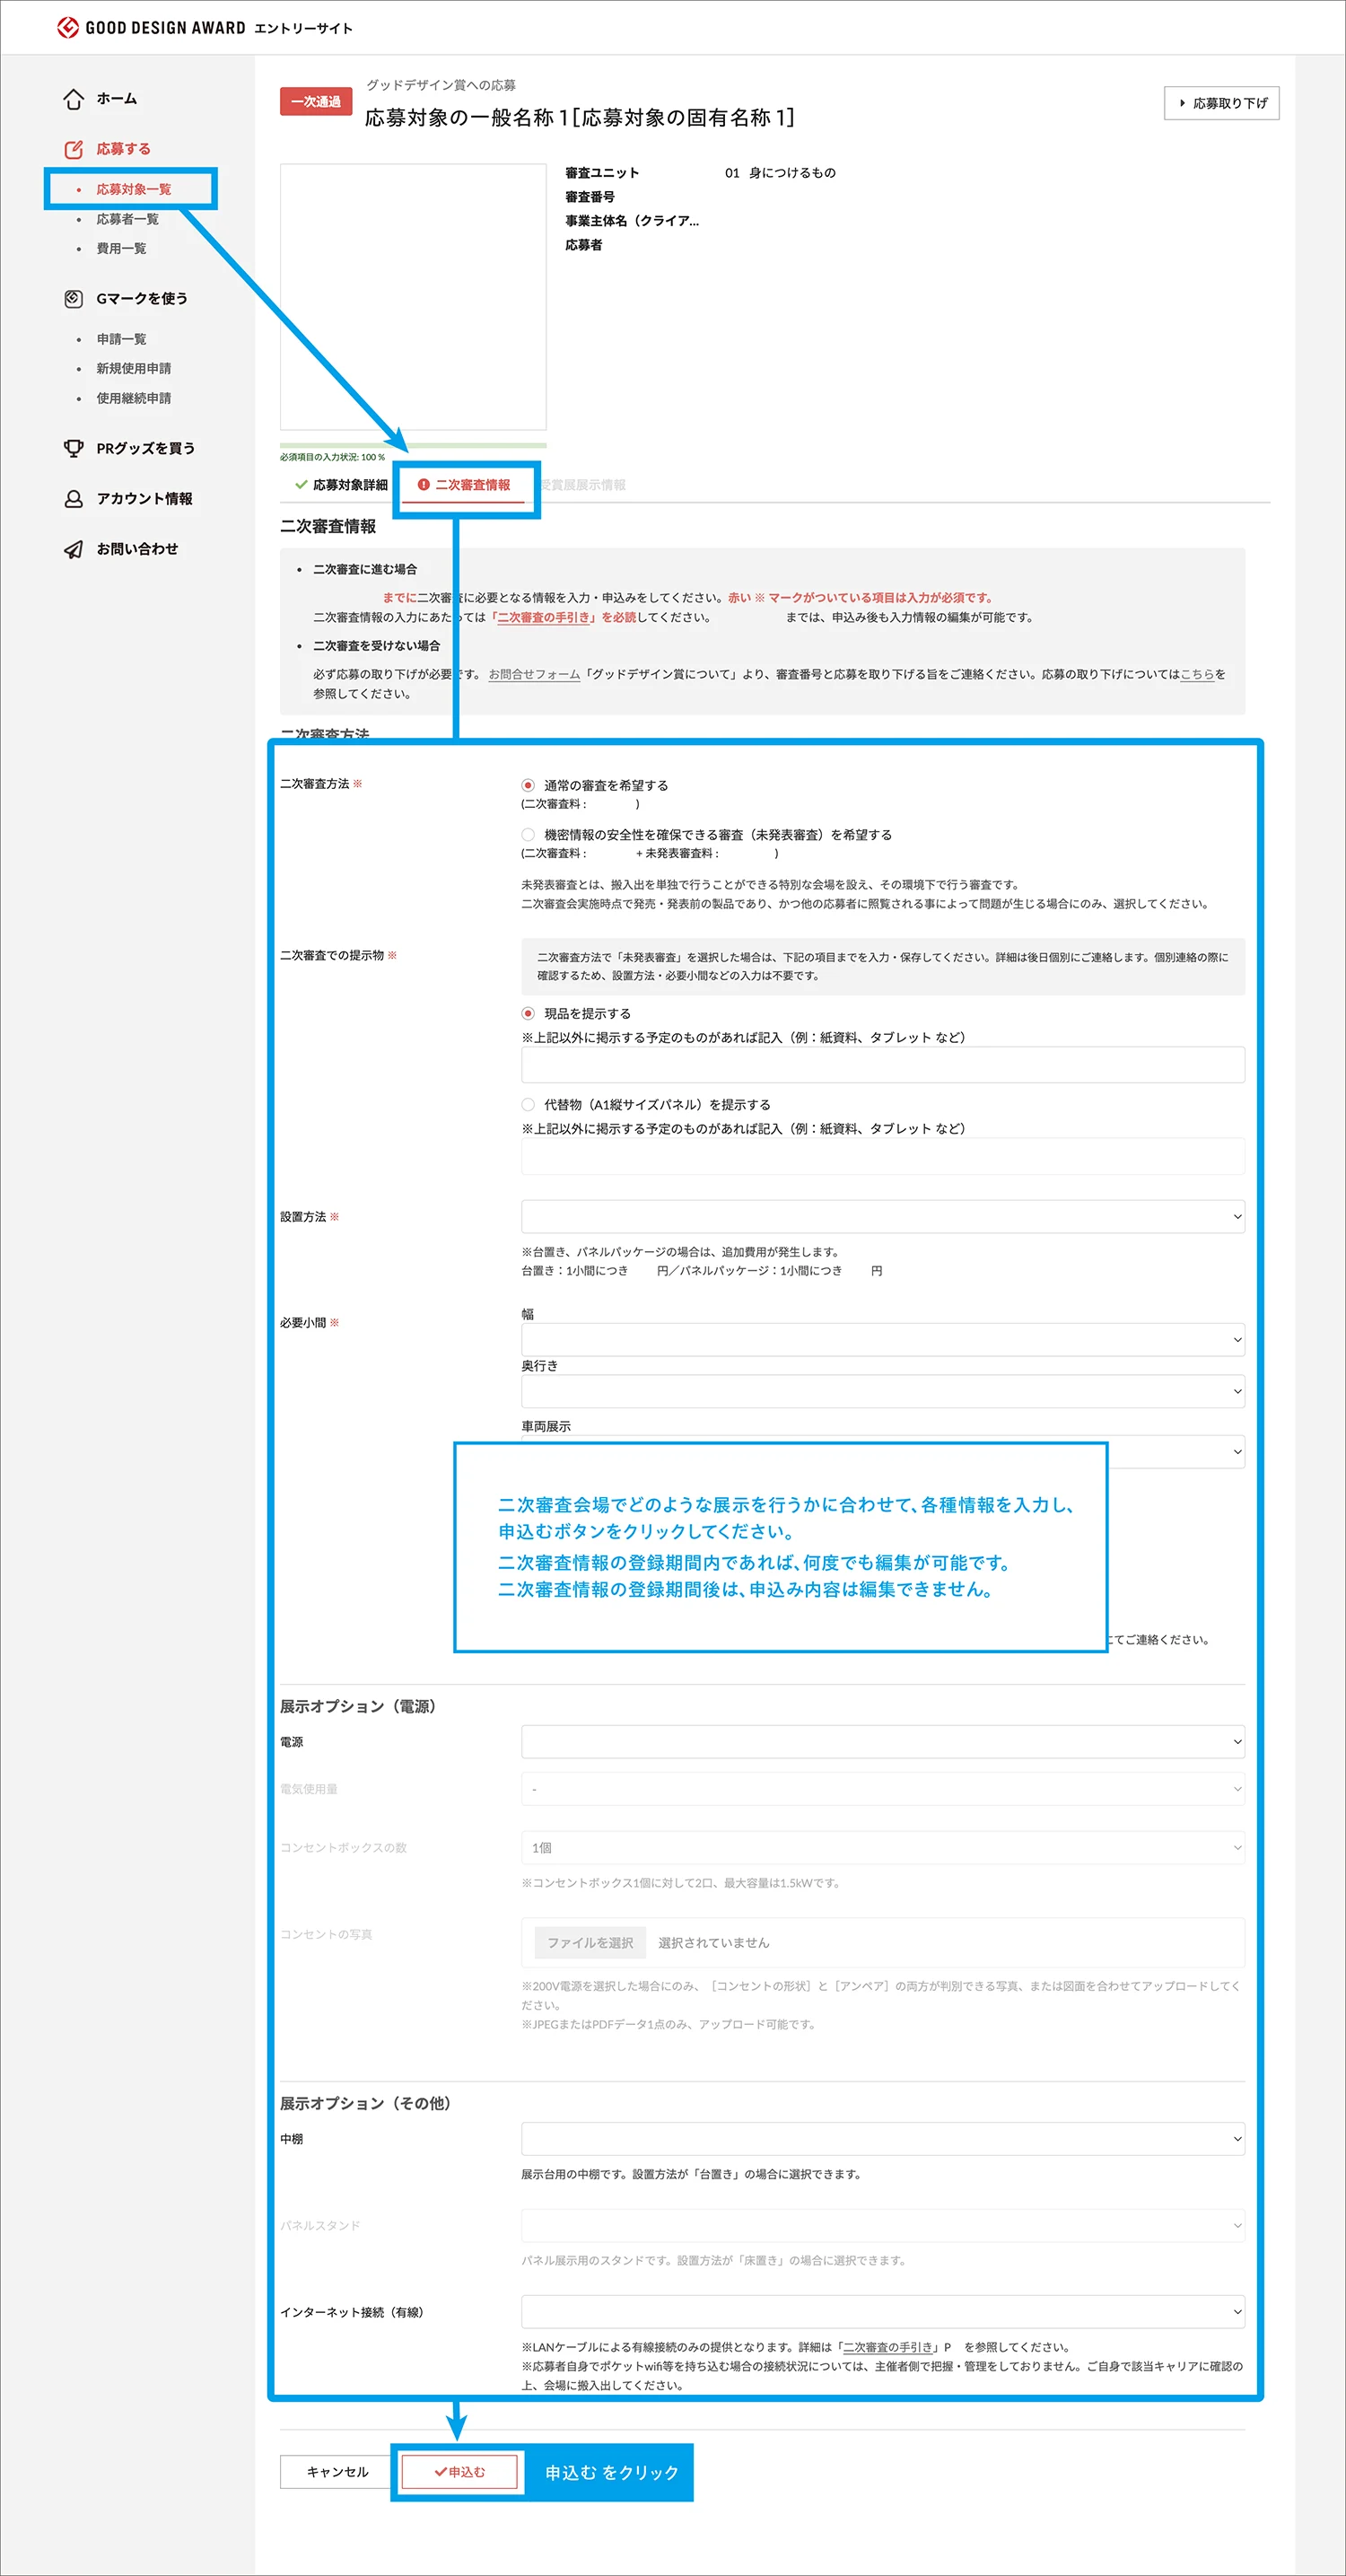Click the ホーム sidebar label

(x=116, y=99)
